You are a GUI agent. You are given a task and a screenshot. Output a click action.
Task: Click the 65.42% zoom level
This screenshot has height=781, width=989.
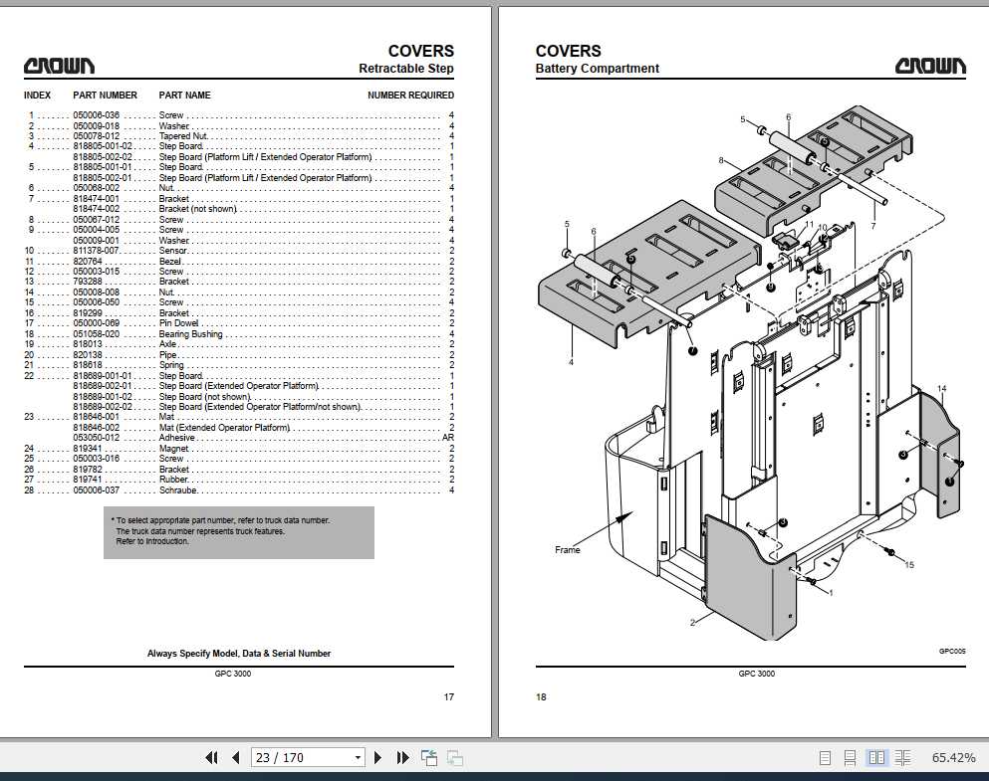(953, 758)
